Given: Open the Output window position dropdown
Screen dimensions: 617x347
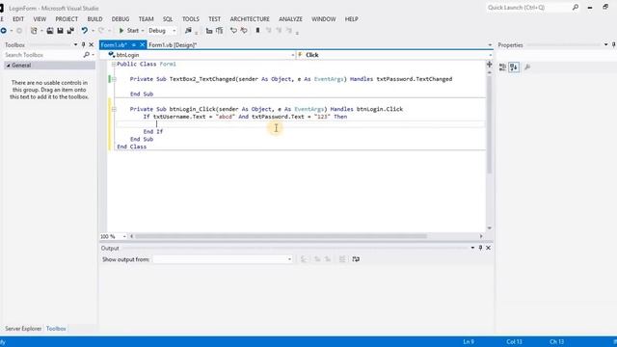Looking at the screenshot, I should 472,248.
